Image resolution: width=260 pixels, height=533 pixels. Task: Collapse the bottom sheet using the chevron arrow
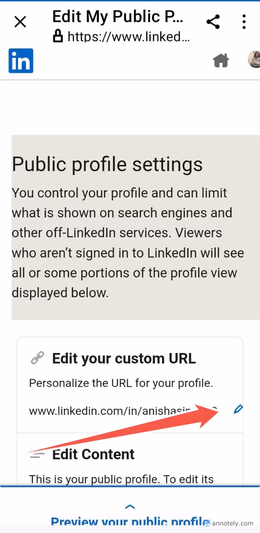[130, 506]
